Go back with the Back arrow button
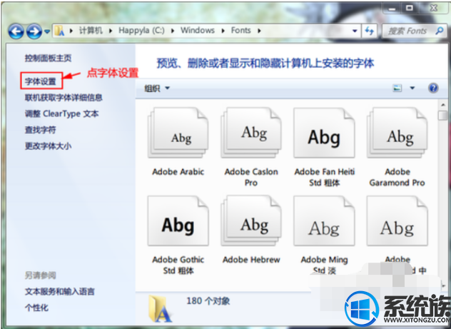Screen dimensions: 451x329 coord(16,31)
